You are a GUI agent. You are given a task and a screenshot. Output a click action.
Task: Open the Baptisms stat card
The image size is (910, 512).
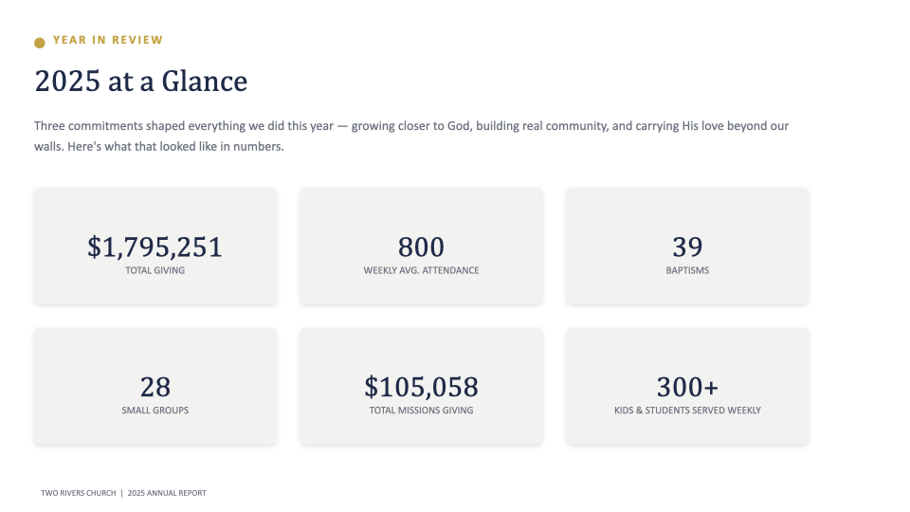[688, 246]
